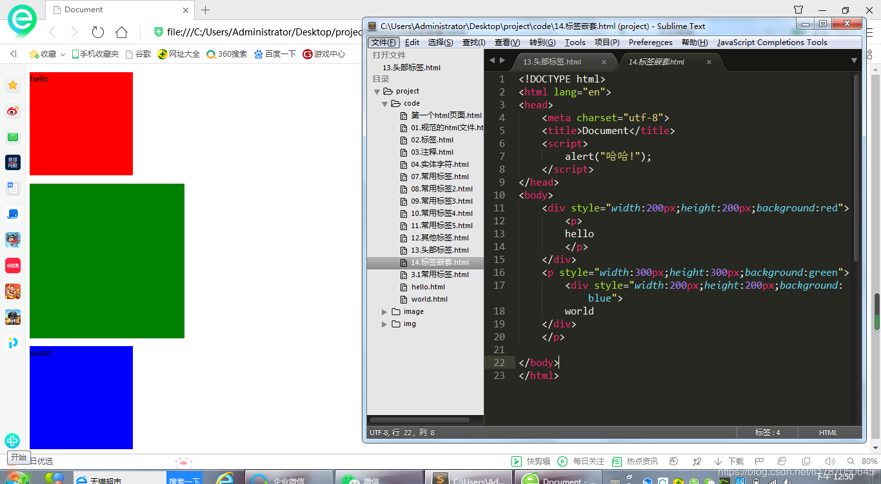This screenshot has width=881, height=484.
Task: Click the zoom magnifier 80% control
Action: [x=863, y=461]
